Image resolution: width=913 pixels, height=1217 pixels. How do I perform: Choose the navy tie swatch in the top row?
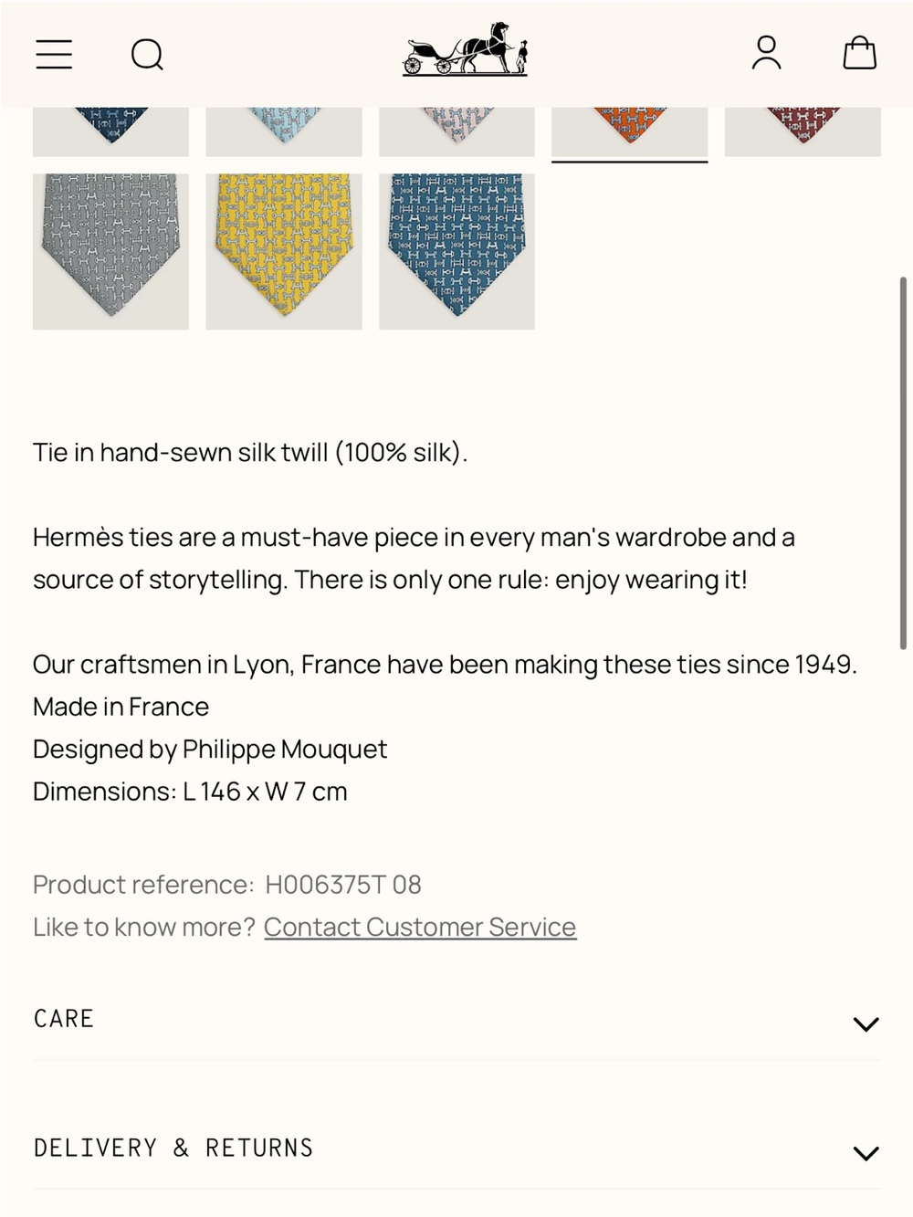coord(110,131)
